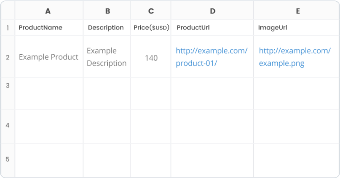
Task: Select row 2 header
Action: pos(8,57)
